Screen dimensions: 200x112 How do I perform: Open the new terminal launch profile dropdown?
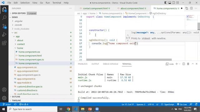(x=180, y=64)
